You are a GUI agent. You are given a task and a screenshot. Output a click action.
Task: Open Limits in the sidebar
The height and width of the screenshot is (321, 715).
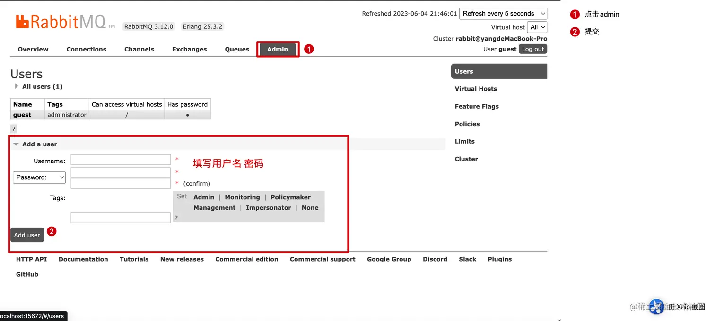click(465, 141)
